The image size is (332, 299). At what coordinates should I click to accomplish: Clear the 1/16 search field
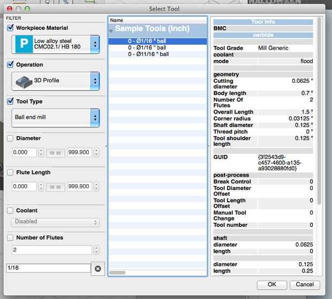(98, 269)
